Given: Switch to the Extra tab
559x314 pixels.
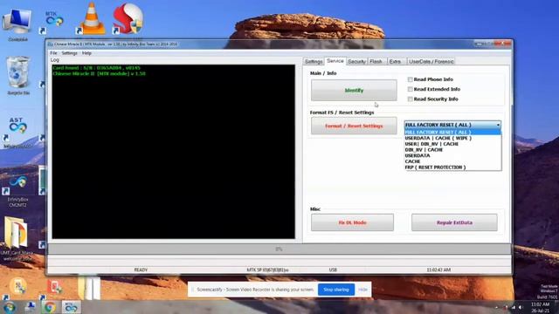Looking at the screenshot, I should (x=395, y=62).
